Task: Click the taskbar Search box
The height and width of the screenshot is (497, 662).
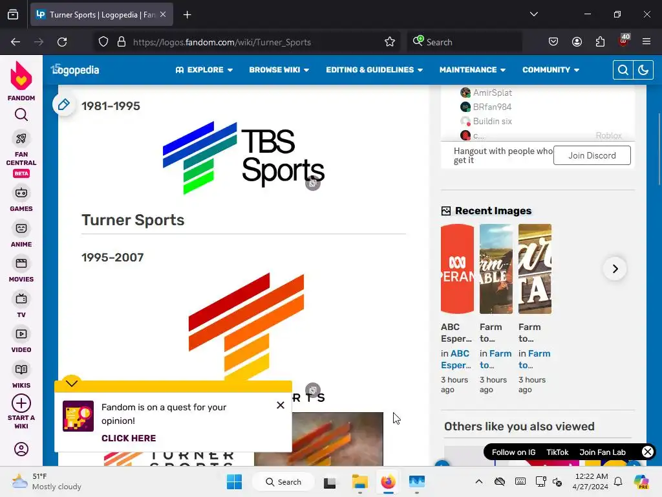Action: tap(284, 481)
